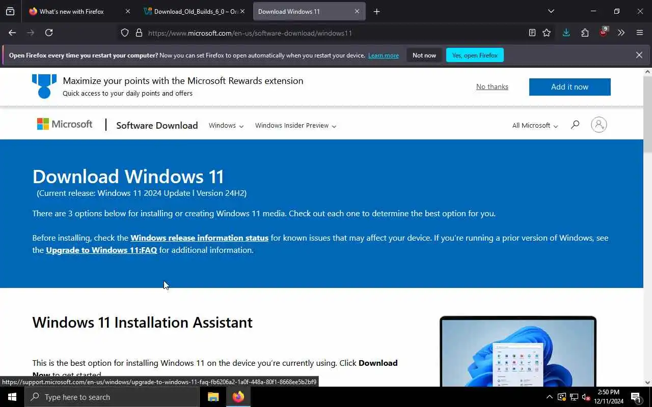Dismiss the Firefox startup notification bar

(639, 55)
